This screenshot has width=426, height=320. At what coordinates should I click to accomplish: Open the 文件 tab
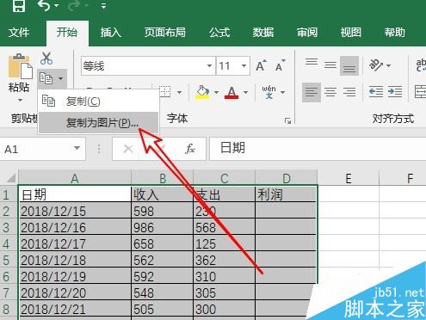[19, 33]
